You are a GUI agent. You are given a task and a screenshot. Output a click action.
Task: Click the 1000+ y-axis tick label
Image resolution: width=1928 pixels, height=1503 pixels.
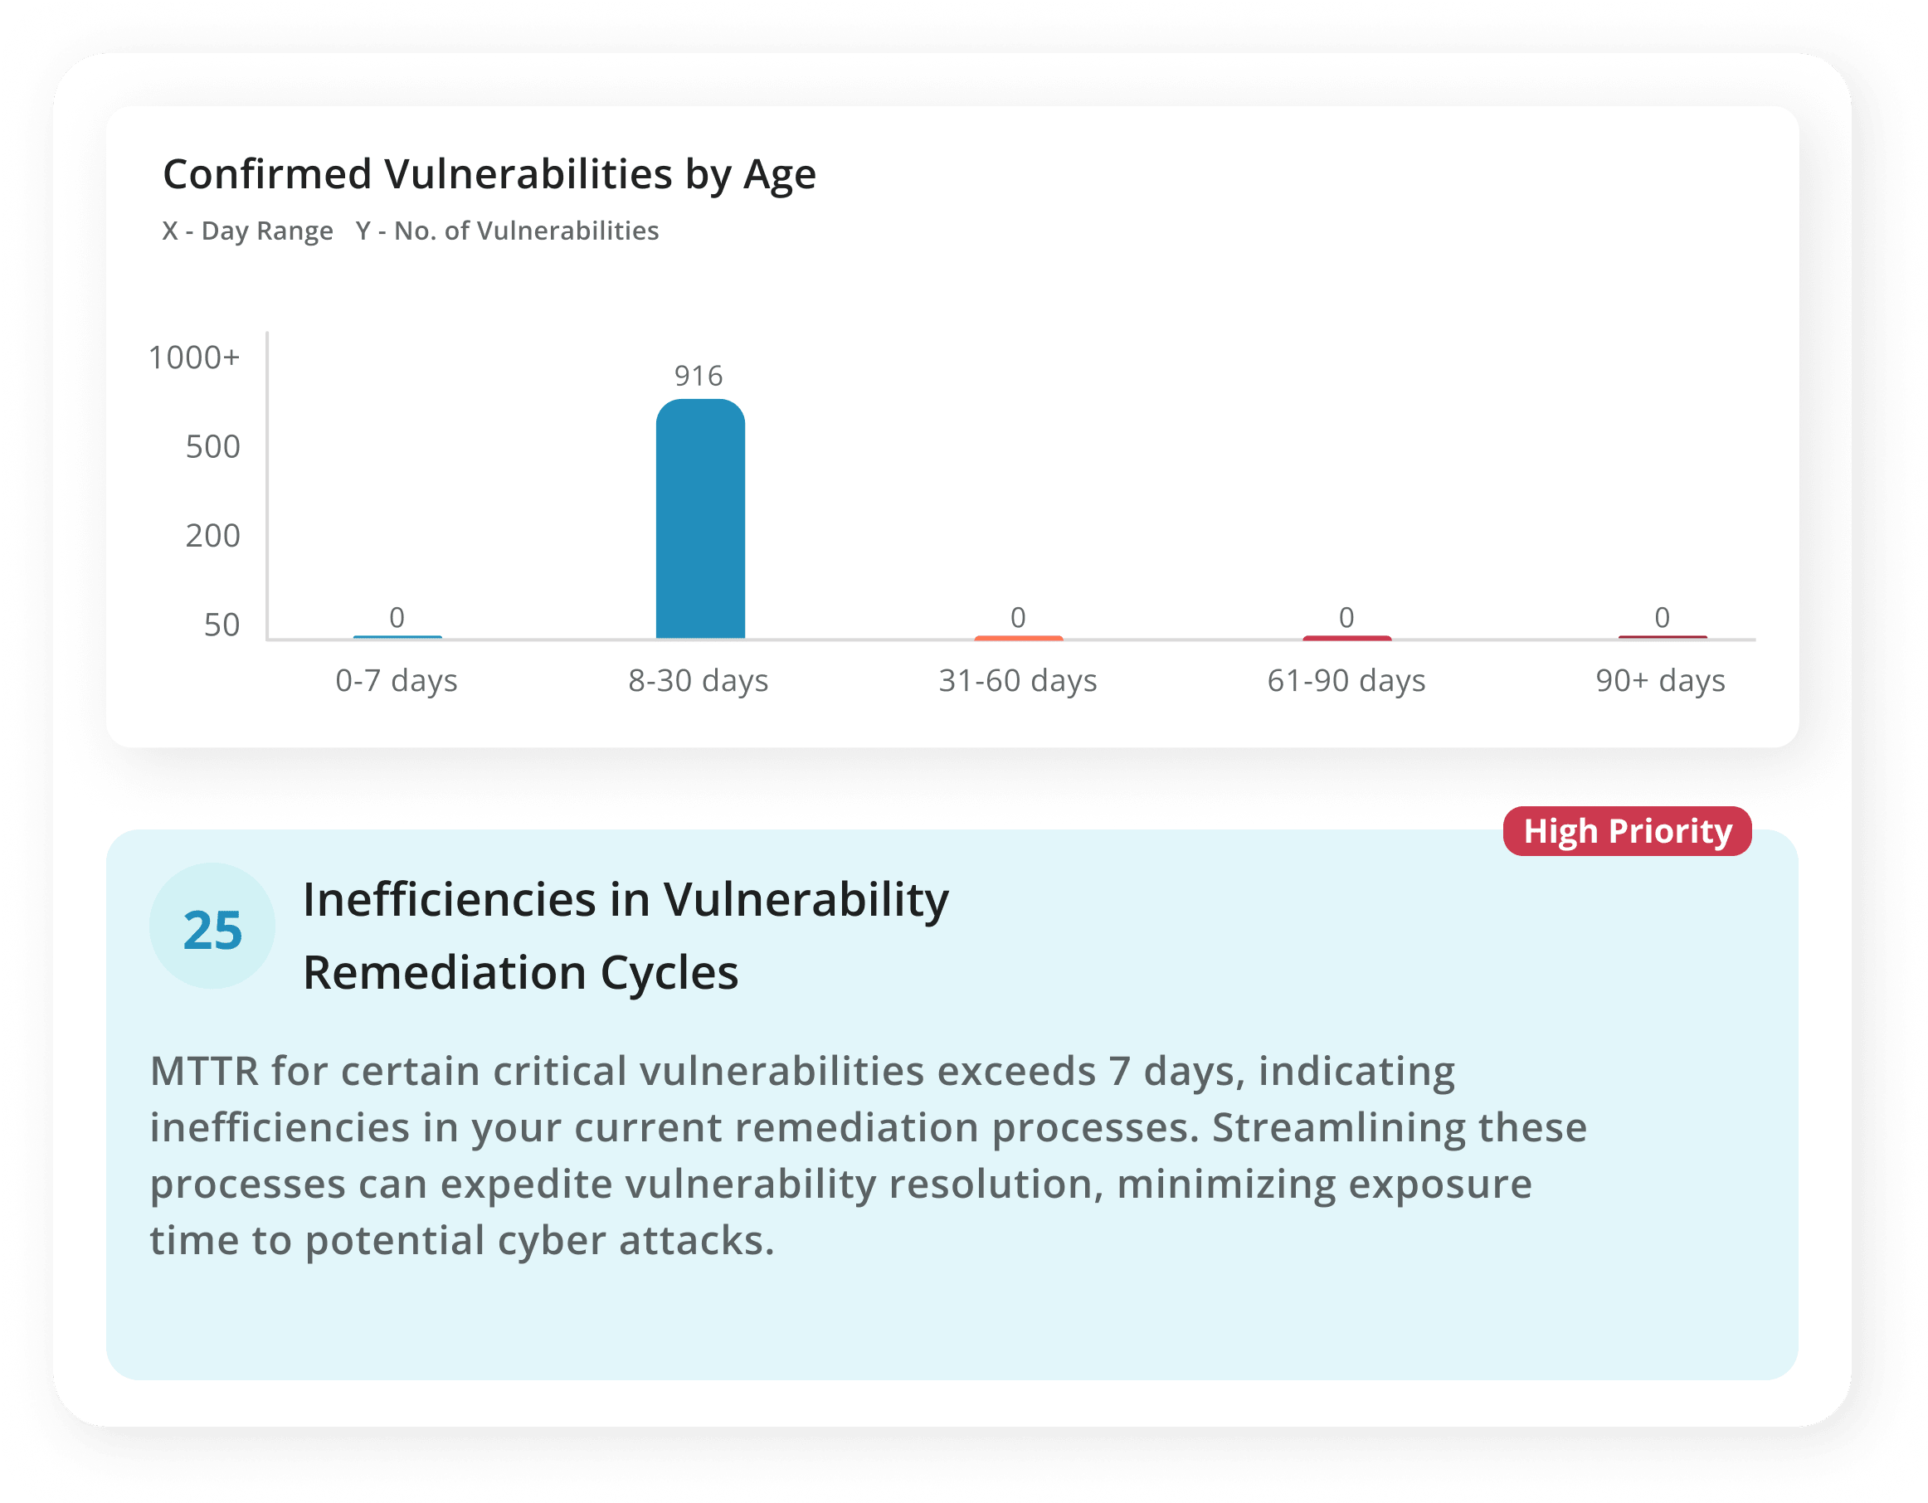pyautogui.click(x=194, y=358)
